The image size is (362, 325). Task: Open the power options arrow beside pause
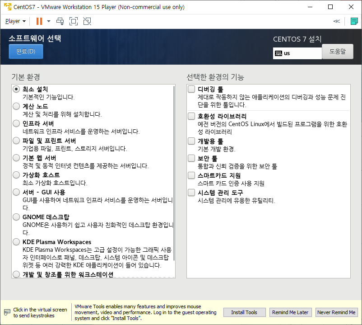[48, 21]
